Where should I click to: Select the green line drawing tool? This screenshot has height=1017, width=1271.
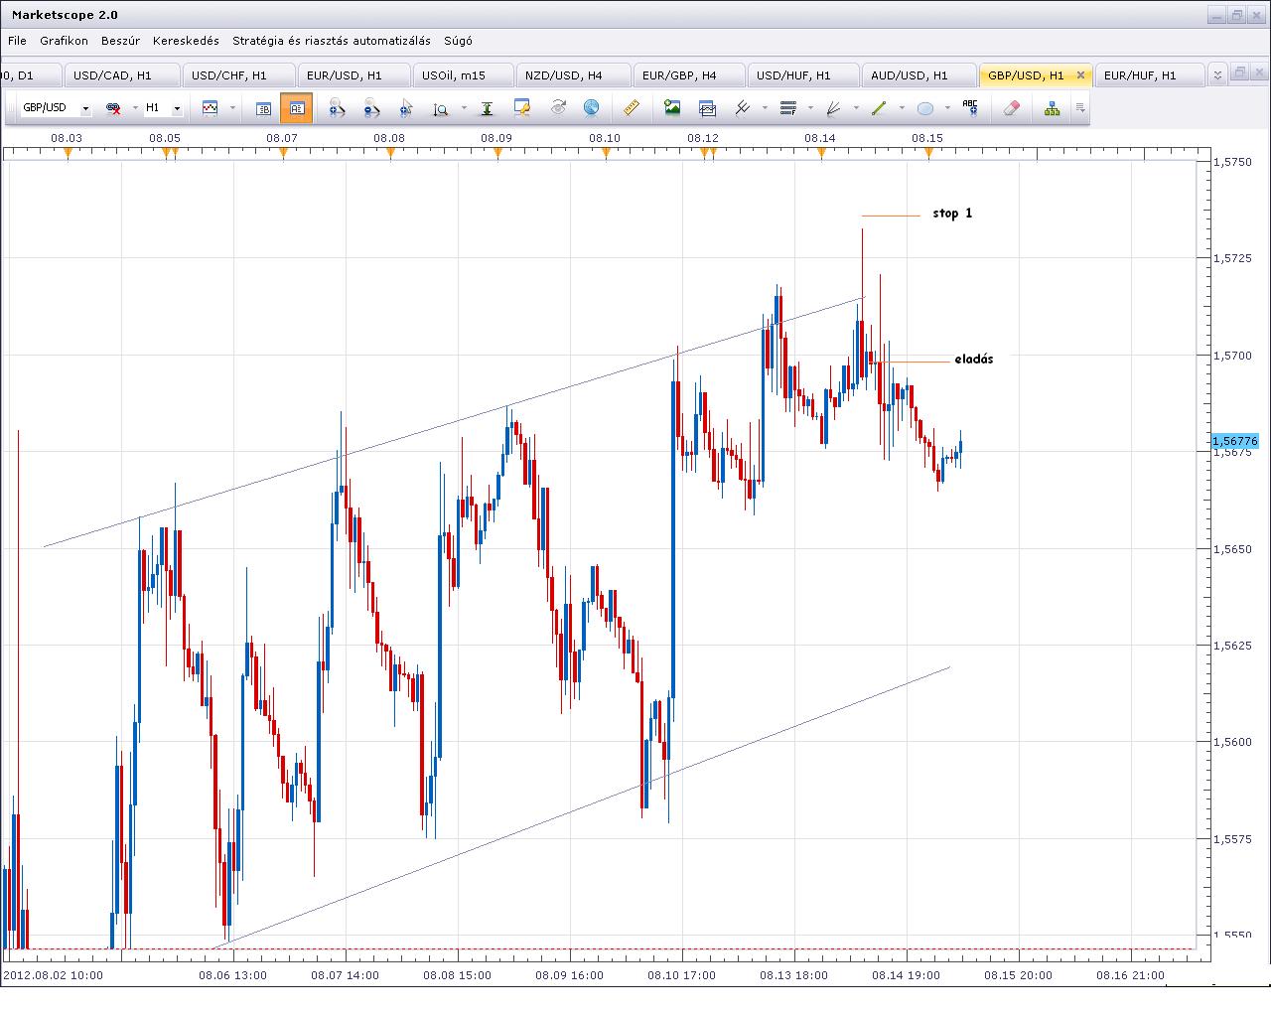[879, 107]
